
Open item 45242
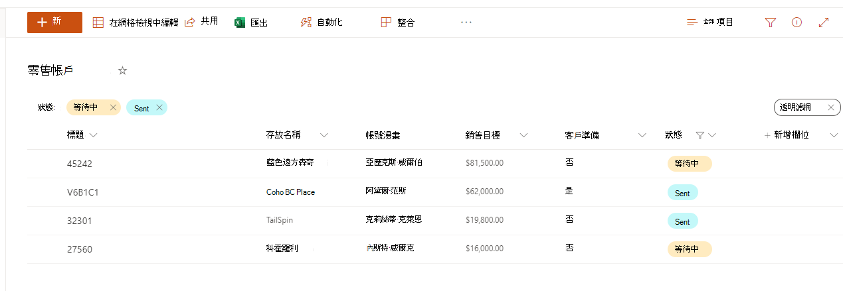80,164
